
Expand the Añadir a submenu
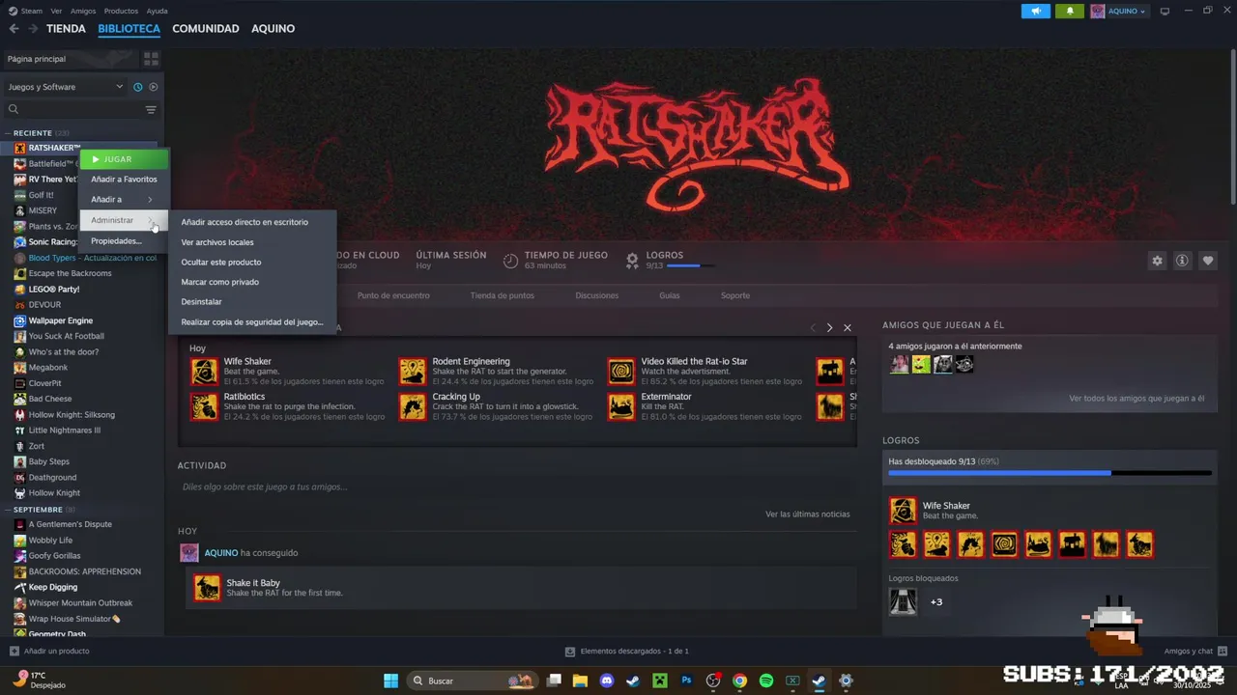coord(124,200)
